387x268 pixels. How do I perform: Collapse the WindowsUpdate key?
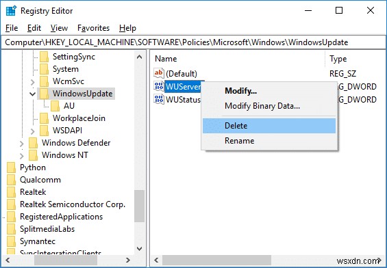point(33,94)
